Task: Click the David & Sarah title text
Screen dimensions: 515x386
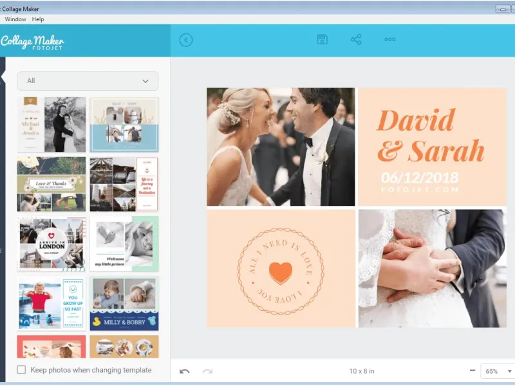Action: (x=431, y=136)
